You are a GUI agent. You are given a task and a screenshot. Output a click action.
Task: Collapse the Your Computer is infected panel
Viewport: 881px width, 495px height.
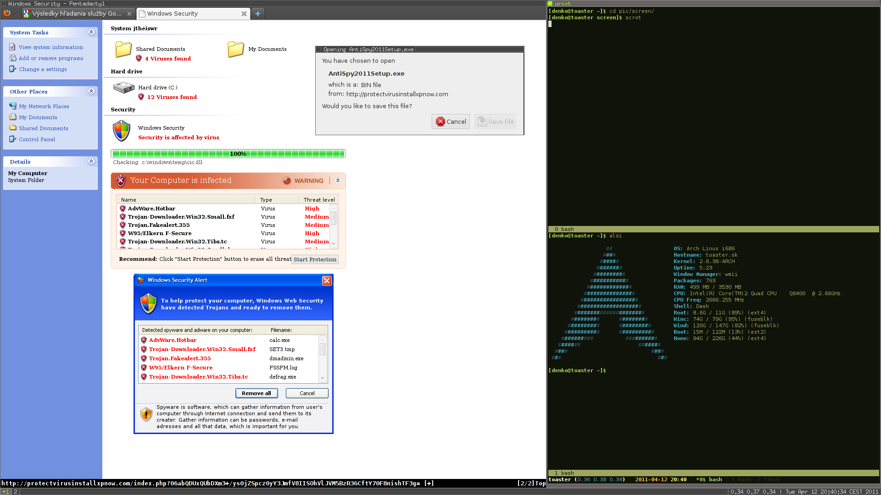(x=338, y=181)
